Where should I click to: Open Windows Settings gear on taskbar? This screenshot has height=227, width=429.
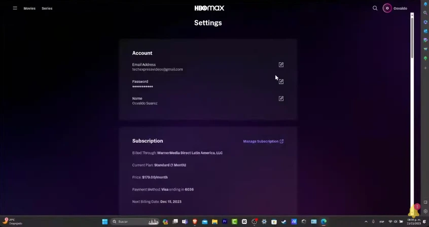[264, 221]
